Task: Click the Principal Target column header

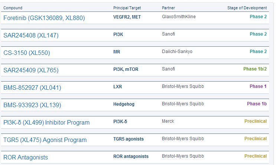Action: click(x=127, y=8)
